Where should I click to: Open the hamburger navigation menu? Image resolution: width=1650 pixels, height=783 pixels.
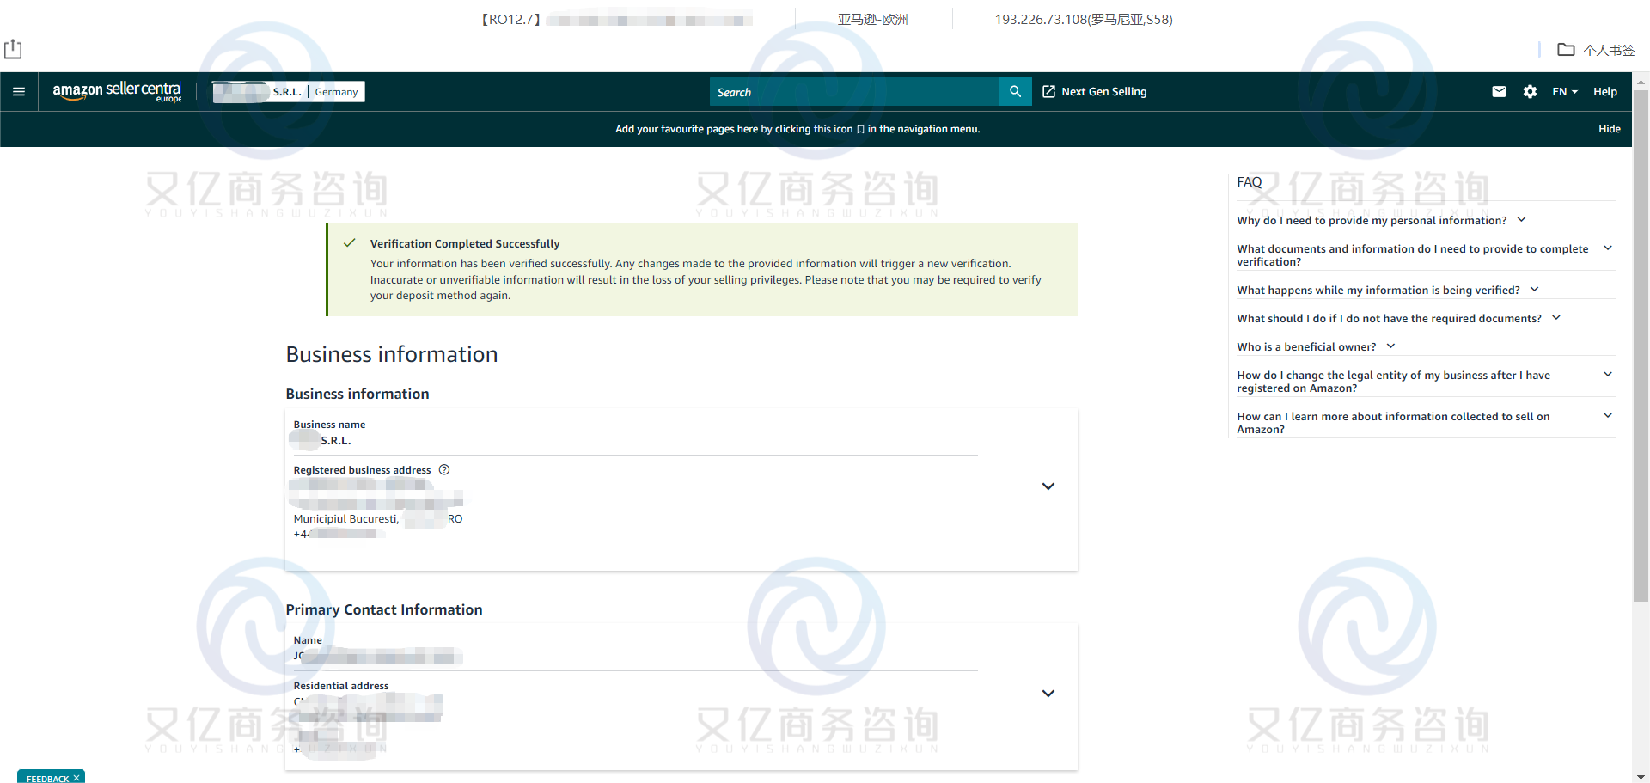(x=19, y=91)
